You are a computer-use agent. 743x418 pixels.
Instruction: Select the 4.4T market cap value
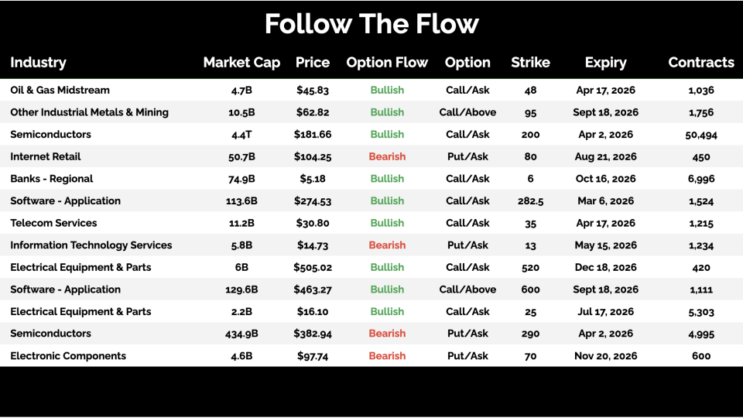(241, 135)
